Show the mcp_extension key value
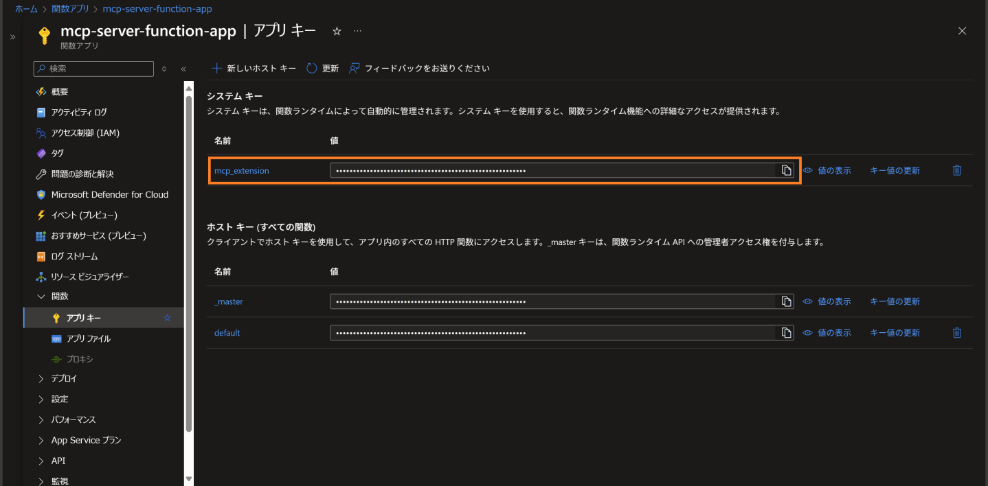The image size is (988, 486). (x=827, y=170)
